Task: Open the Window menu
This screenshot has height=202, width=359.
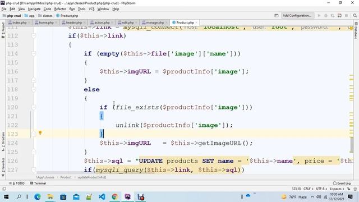Action: tap(103, 9)
